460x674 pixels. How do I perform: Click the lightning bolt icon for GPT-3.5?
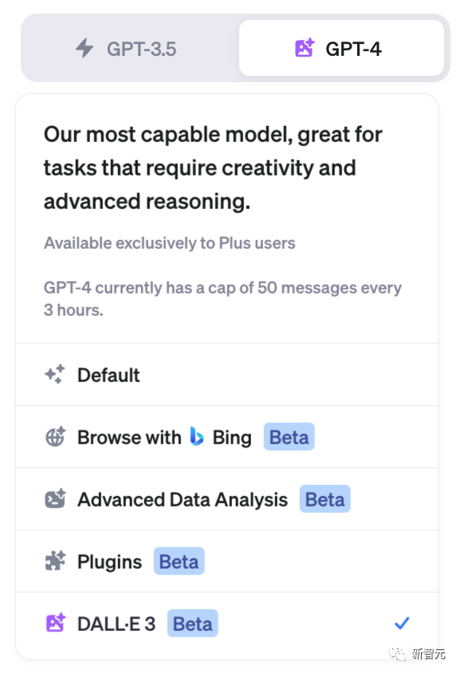click(x=85, y=48)
